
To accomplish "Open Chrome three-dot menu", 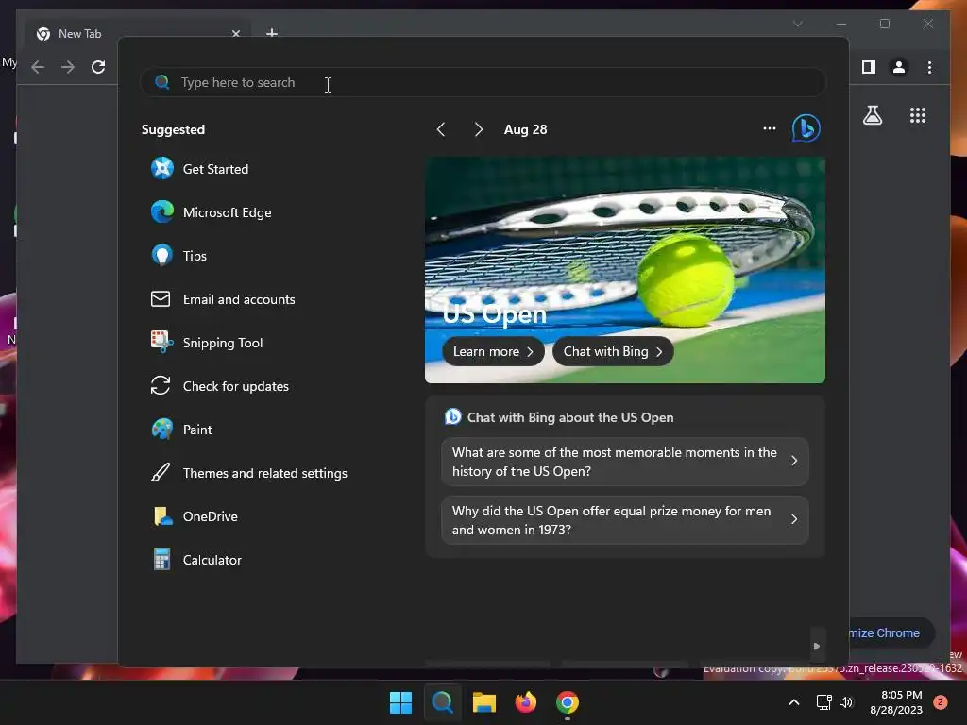I will (929, 67).
